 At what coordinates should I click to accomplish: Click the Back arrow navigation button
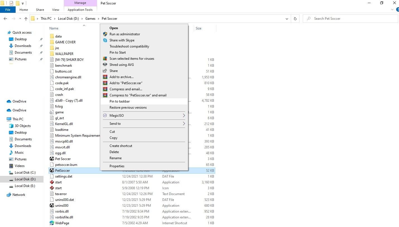[5, 19]
